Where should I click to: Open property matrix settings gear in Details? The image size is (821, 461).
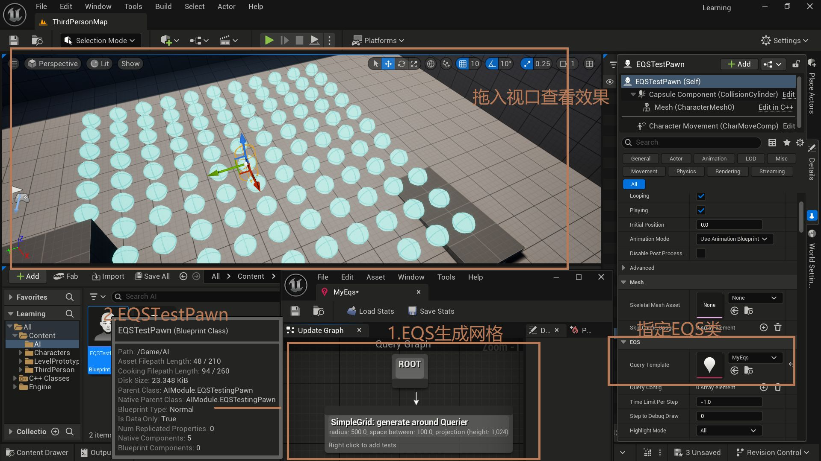800,143
